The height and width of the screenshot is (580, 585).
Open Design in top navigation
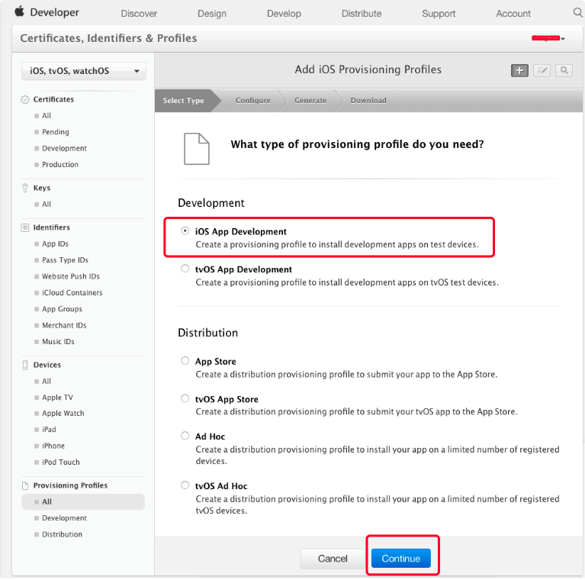(212, 14)
